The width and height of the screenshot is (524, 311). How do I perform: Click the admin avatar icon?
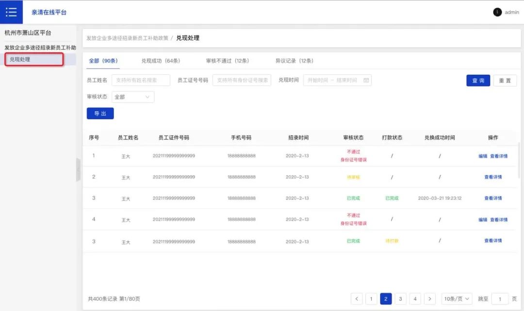[x=497, y=12]
